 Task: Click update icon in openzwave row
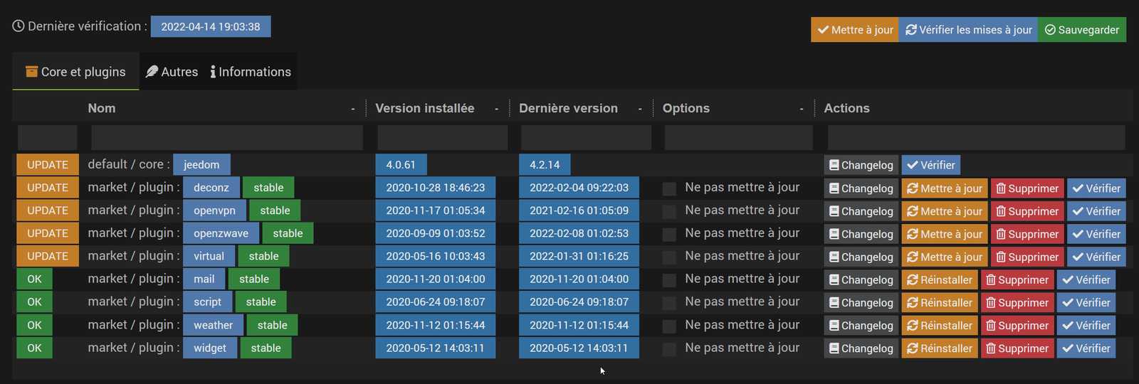coord(912,234)
